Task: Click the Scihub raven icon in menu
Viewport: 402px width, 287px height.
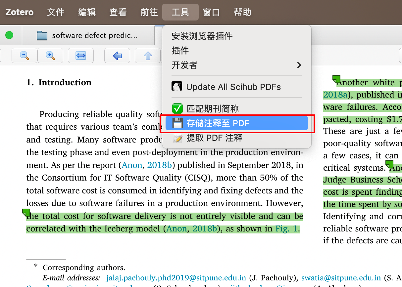Action: [x=177, y=86]
